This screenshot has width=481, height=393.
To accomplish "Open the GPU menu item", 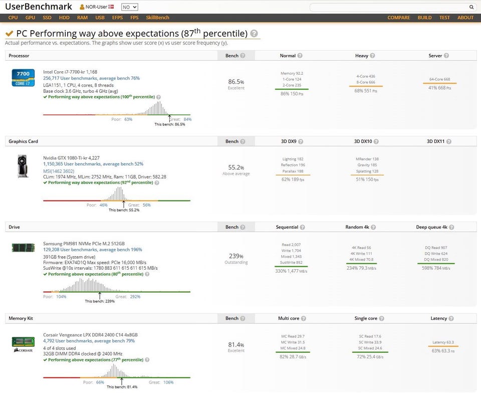I will click(30, 18).
